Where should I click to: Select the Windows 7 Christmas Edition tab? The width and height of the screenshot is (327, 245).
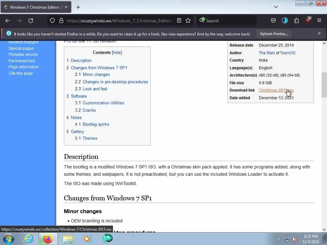coord(36,7)
